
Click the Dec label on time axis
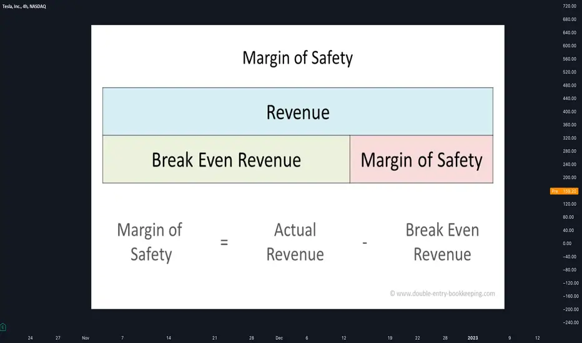(279, 338)
